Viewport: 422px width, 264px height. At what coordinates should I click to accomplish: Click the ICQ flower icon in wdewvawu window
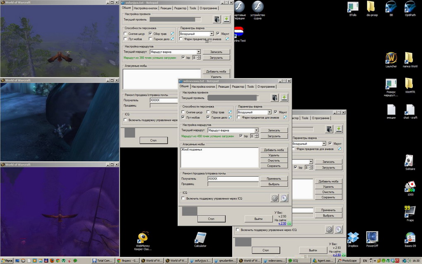click(275, 198)
